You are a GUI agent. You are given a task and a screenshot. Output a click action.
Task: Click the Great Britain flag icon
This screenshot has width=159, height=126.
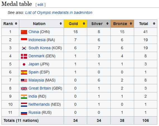pos(24,88)
